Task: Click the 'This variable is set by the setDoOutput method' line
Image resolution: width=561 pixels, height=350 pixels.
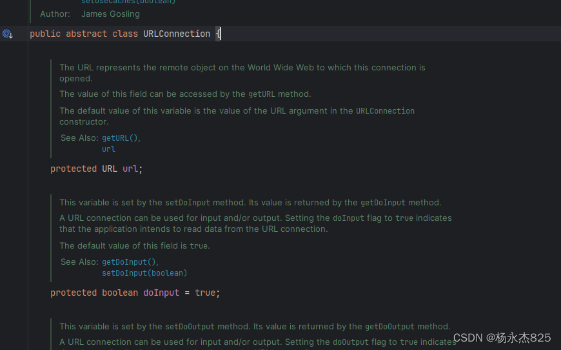Action: 255,326
